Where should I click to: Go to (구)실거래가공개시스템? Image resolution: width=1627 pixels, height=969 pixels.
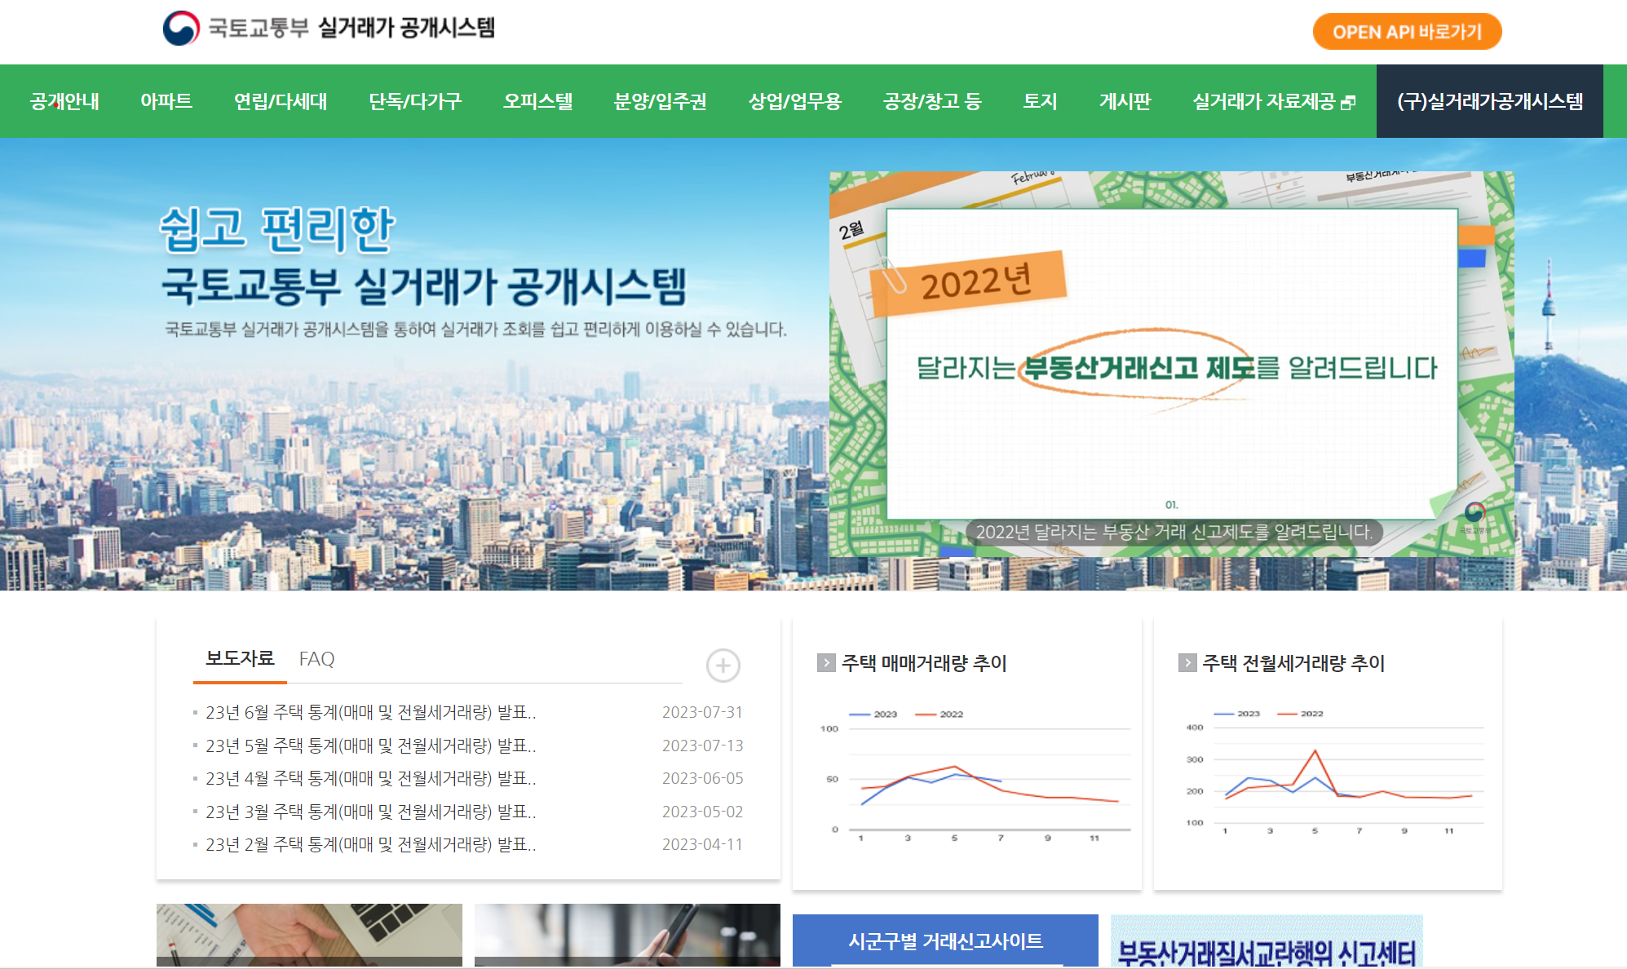pyautogui.click(x=1489, y=101)
